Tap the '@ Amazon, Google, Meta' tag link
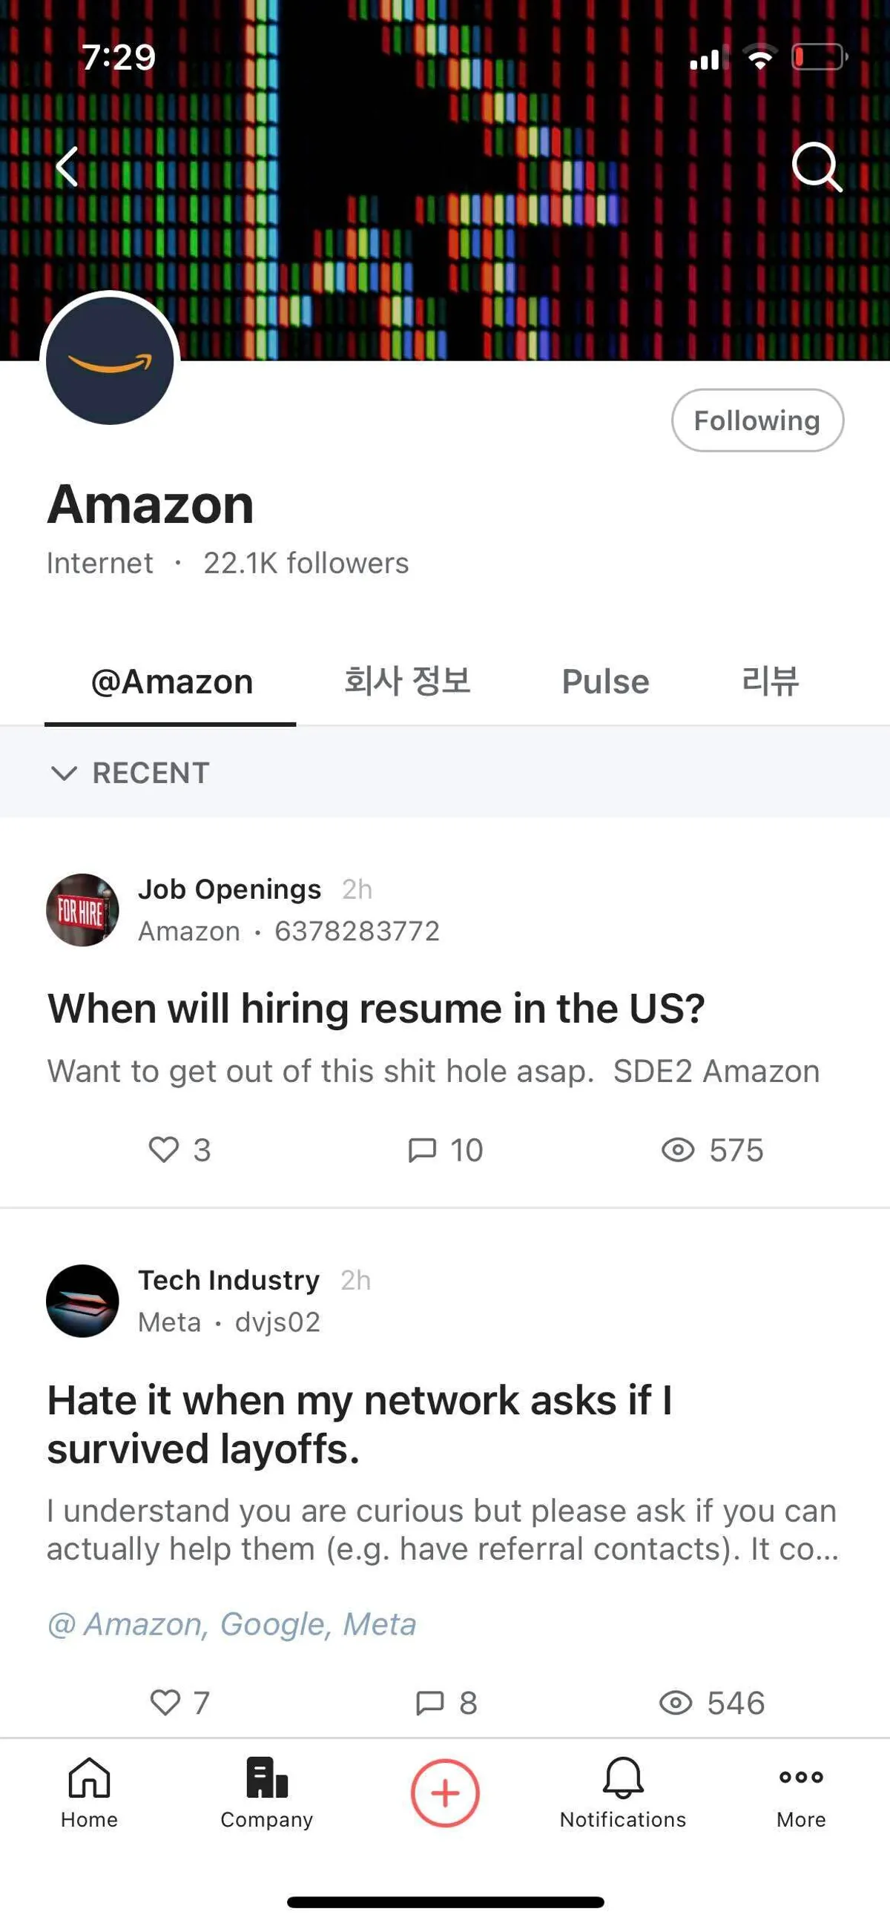 (232, 1624)
